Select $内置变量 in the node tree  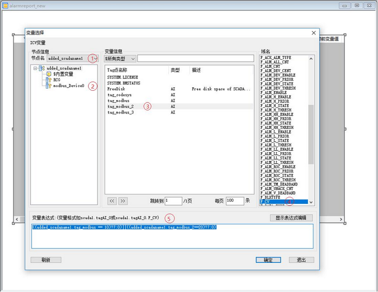(x=63, y=74)
